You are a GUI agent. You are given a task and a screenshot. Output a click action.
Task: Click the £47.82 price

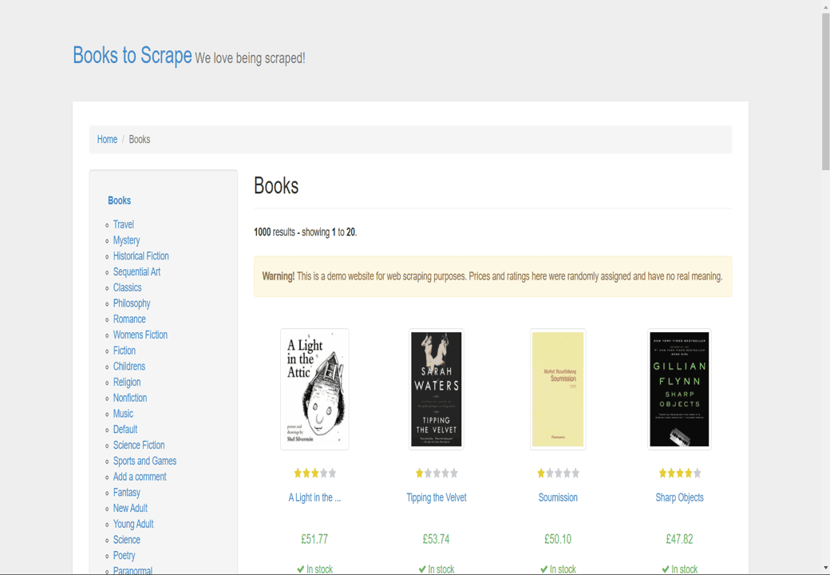(679, 539)
